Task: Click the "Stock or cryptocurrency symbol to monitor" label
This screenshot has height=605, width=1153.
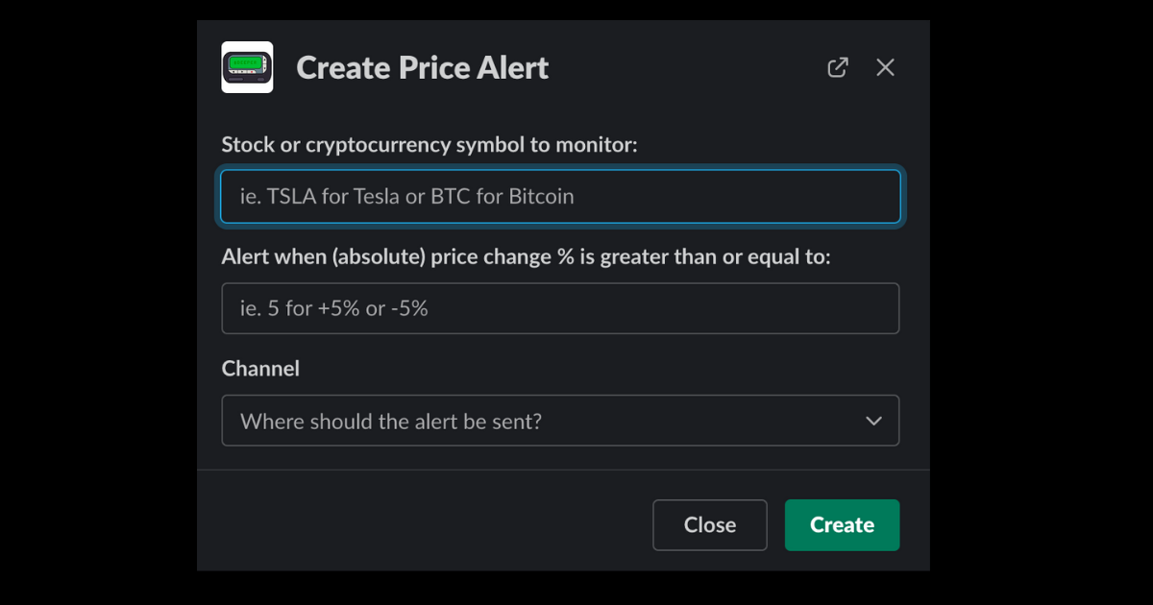Action: [x=429, y=145]
